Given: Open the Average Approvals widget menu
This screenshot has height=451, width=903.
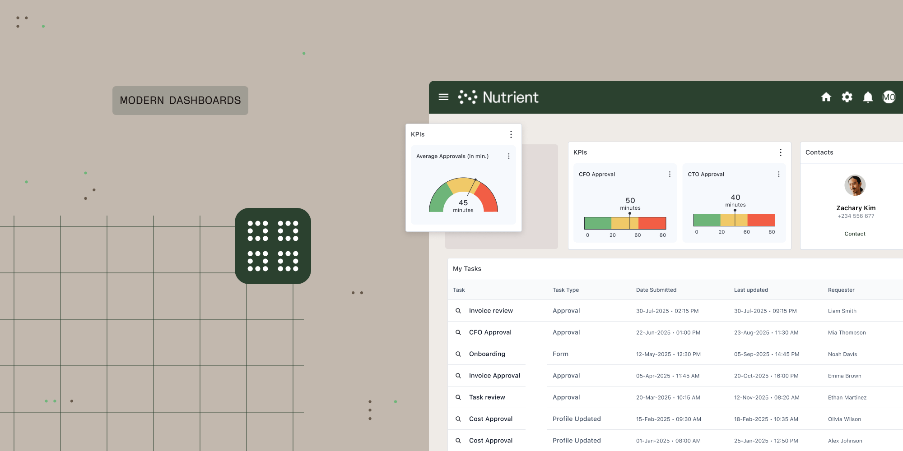Looking at the screenshot, I should coord(508,156).
